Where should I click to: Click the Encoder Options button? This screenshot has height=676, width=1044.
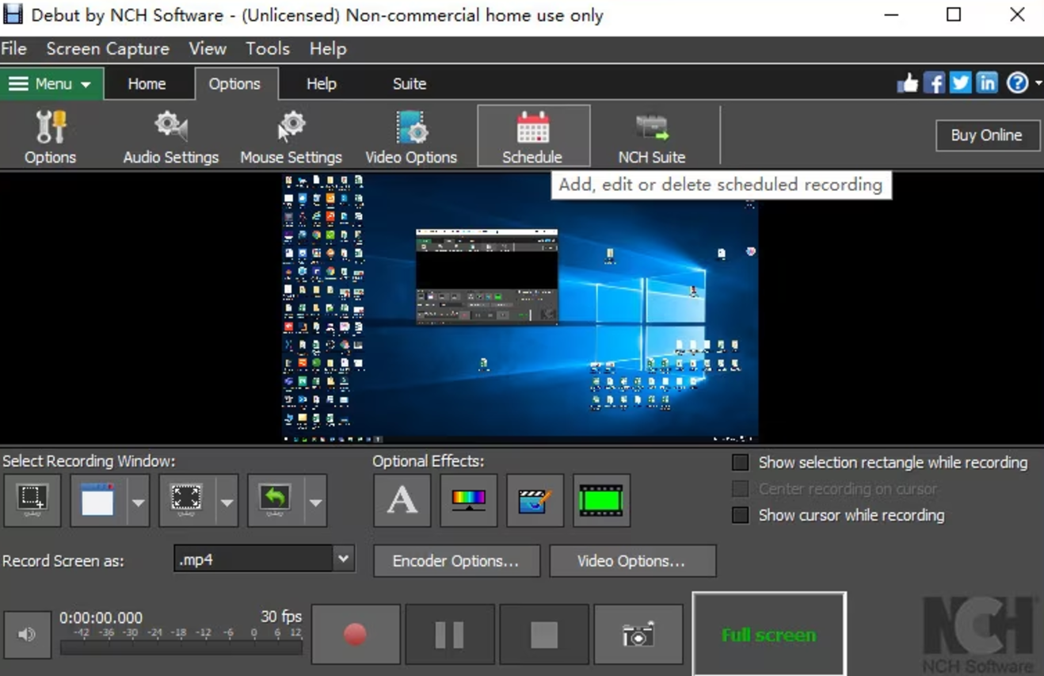(456, 560)
